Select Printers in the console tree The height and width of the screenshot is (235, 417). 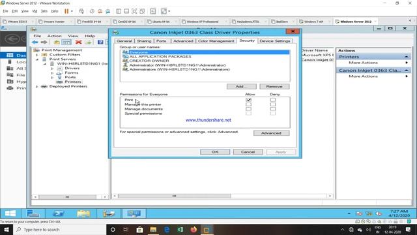click(x=73, y=82)
